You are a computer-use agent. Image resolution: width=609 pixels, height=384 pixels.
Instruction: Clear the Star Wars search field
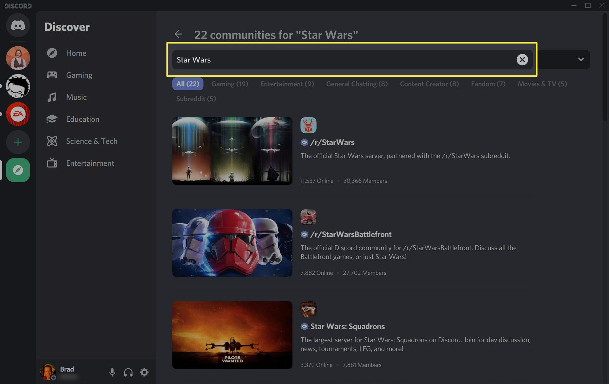(x=522, y=59)
